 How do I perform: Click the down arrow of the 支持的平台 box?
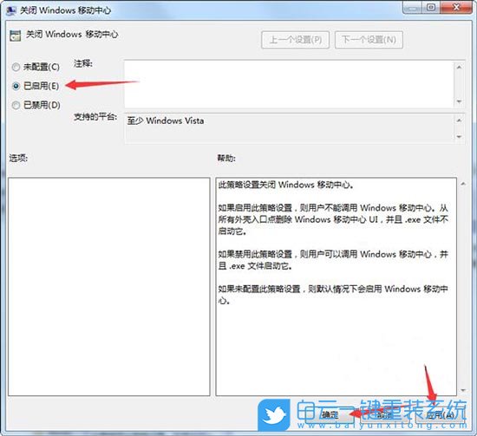tap(459, 137)
